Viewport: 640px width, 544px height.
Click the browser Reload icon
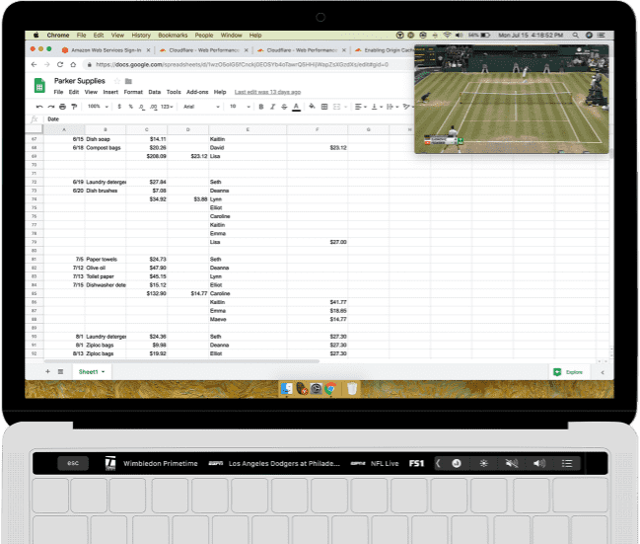pos(60,64)
